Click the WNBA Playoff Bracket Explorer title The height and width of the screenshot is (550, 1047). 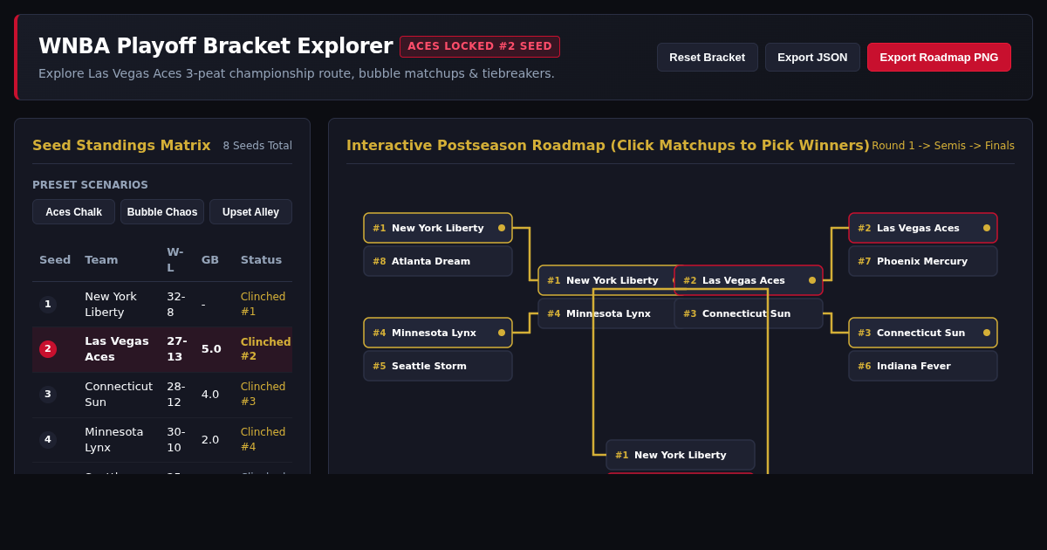[x=216, y=46]
